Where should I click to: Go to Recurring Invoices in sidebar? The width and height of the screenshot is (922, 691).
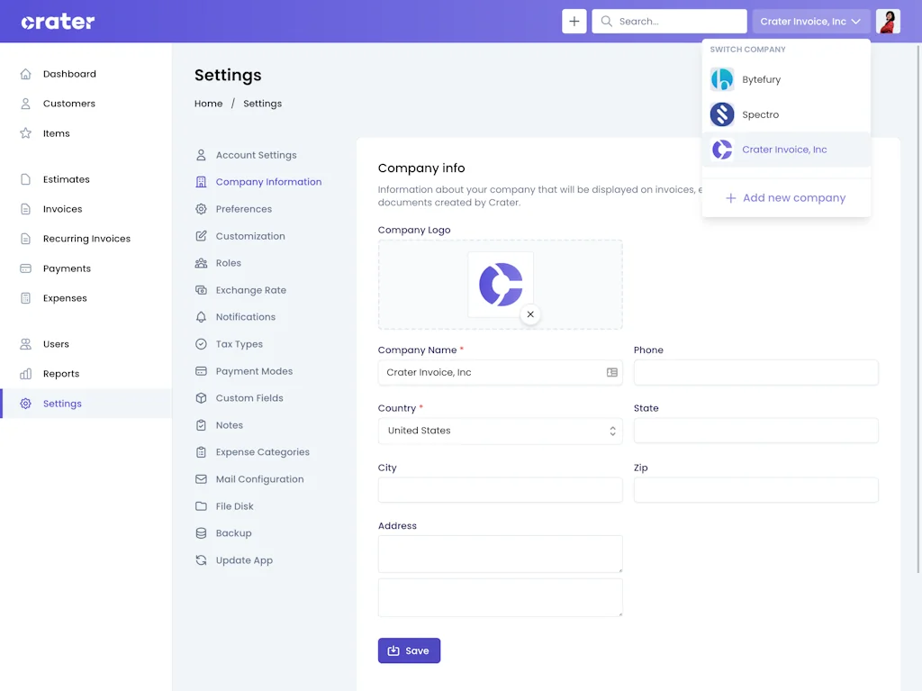tap(86, 239)
